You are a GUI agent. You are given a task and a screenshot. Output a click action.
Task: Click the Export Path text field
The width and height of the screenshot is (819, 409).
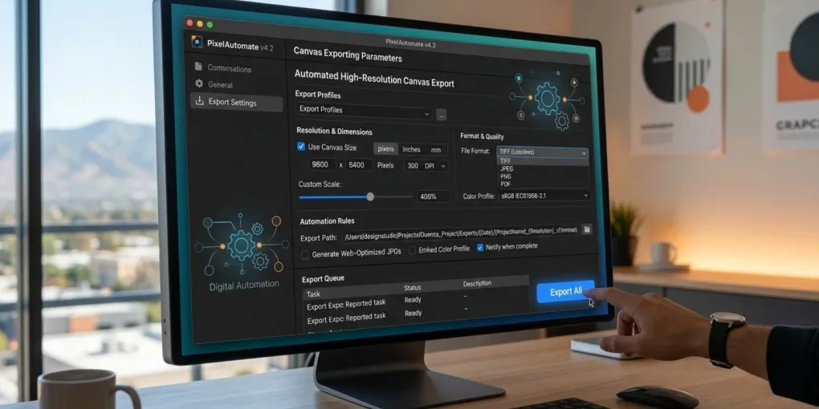click(x=460, y=233)
